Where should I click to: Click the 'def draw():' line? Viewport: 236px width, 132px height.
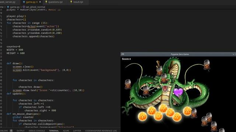click(x=15, y=63)
